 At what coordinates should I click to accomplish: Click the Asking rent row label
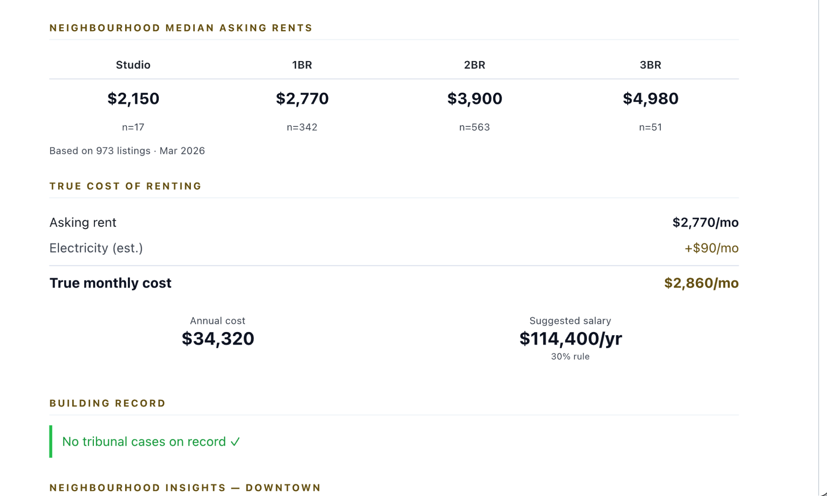click(83, 223)
